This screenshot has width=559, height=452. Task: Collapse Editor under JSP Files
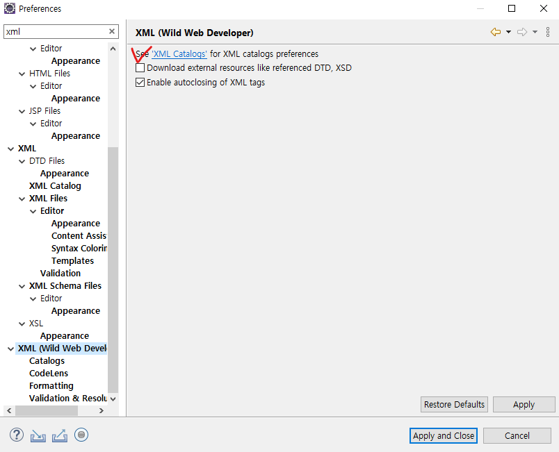click(33, 124)
